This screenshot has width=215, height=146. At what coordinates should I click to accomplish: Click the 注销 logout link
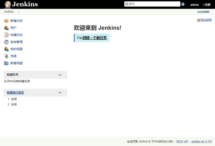207,5
